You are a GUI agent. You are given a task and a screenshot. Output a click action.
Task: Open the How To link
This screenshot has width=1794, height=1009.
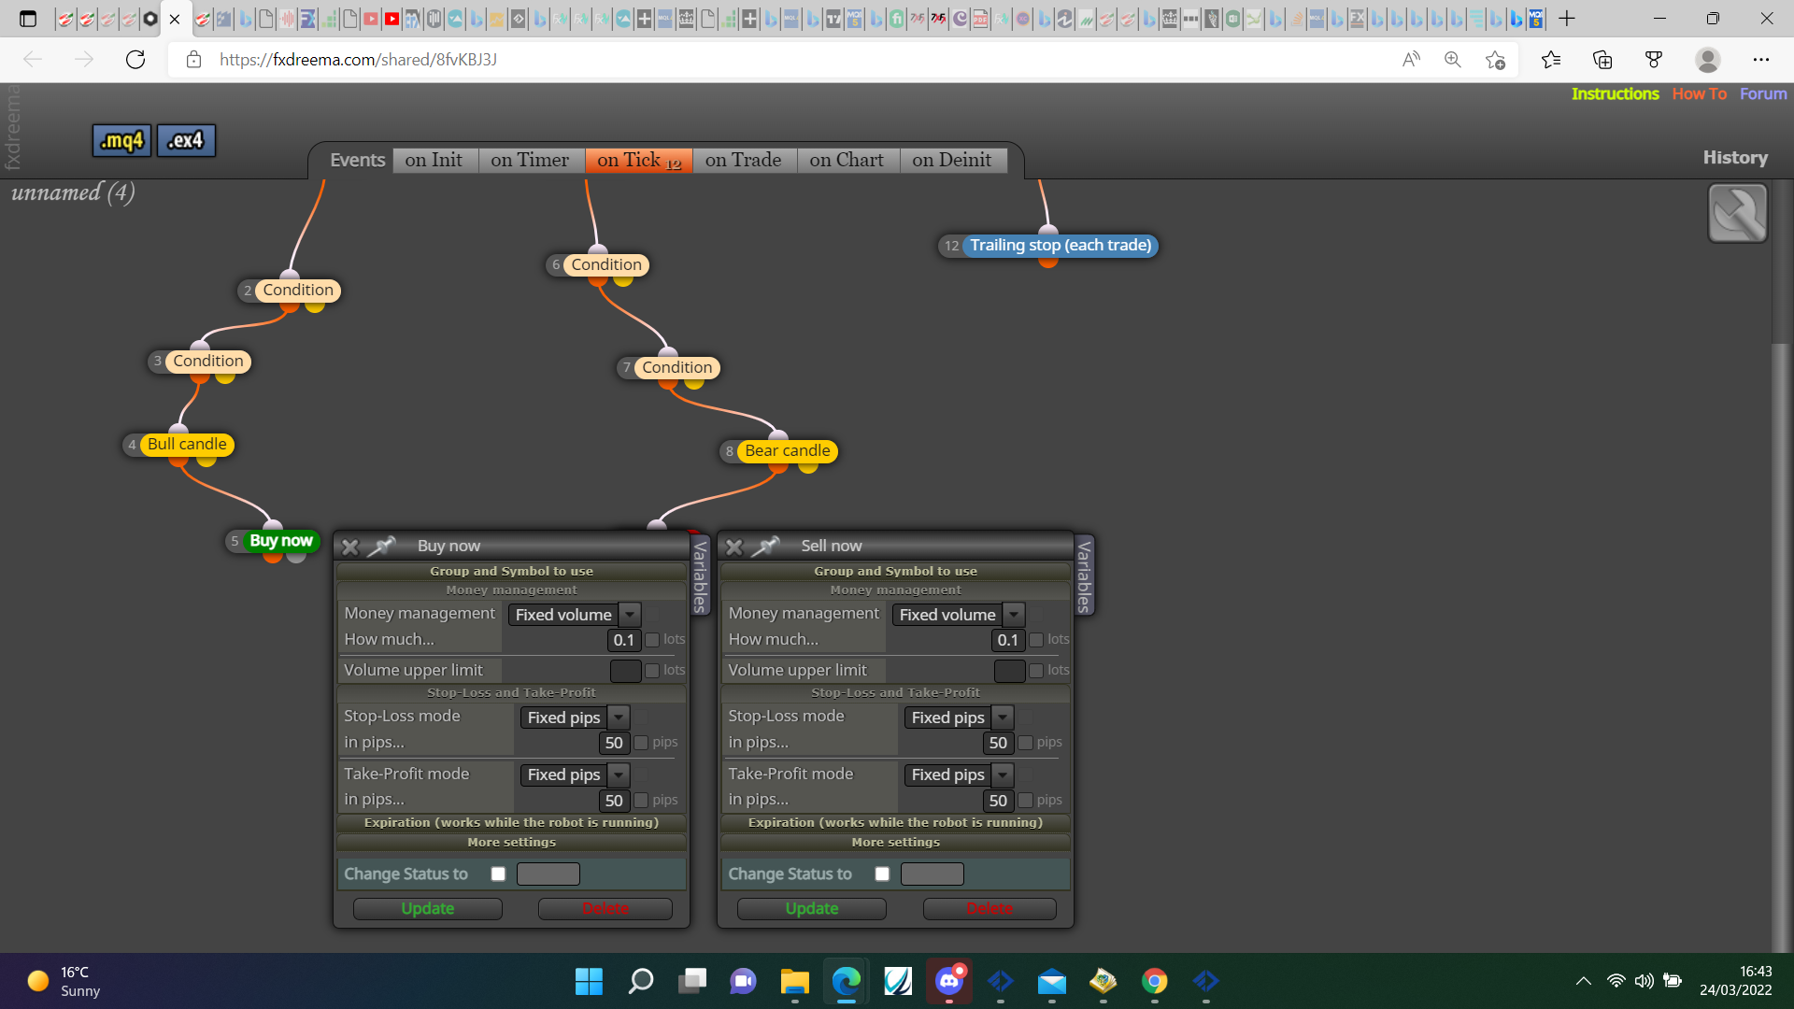click(x=1699, y=94)
